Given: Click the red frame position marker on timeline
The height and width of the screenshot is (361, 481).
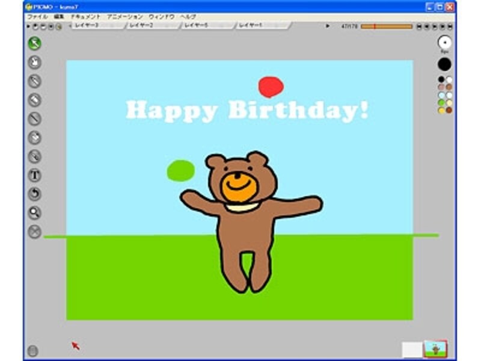Looking at the screenshot, I should click(374, 26).
